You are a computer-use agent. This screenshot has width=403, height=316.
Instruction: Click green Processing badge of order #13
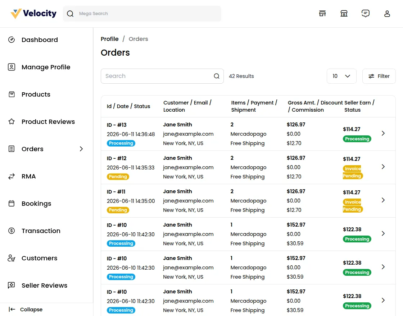(x=357, y=139)
